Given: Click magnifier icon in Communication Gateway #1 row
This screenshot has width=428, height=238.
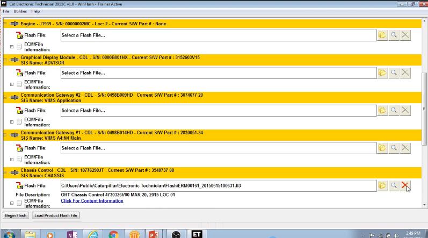Looking at the screenshot, I should point(394,148).
